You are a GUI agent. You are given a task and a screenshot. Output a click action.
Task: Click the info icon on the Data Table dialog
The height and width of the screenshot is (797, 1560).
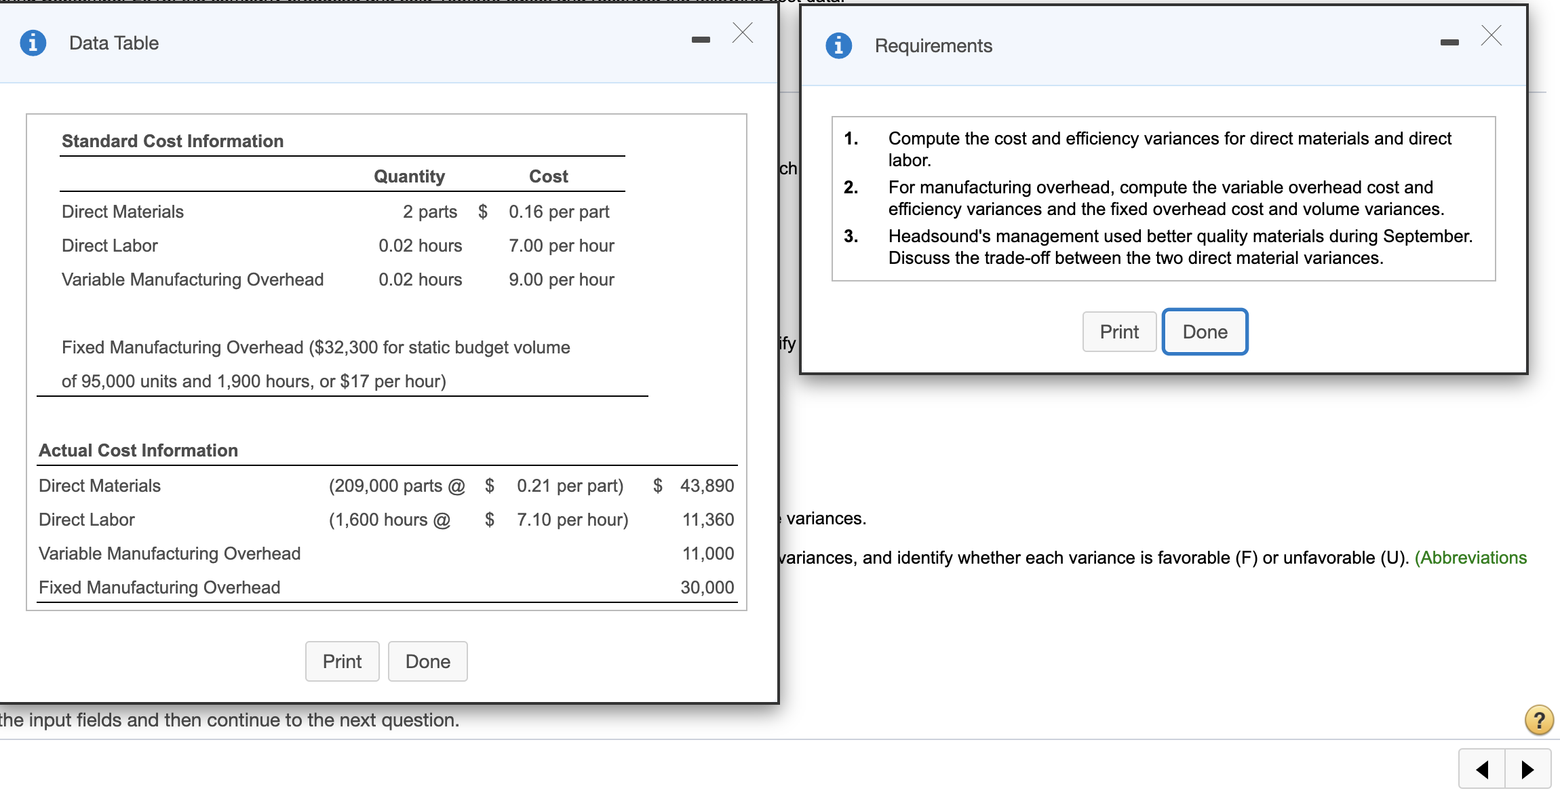click(33, 42)
